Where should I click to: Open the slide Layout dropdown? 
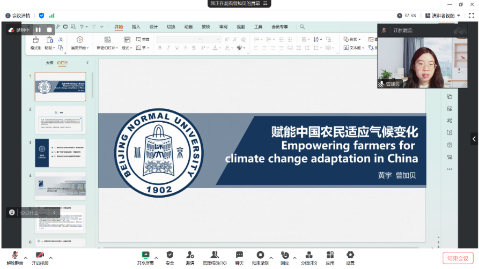click(x=127, y=43)
